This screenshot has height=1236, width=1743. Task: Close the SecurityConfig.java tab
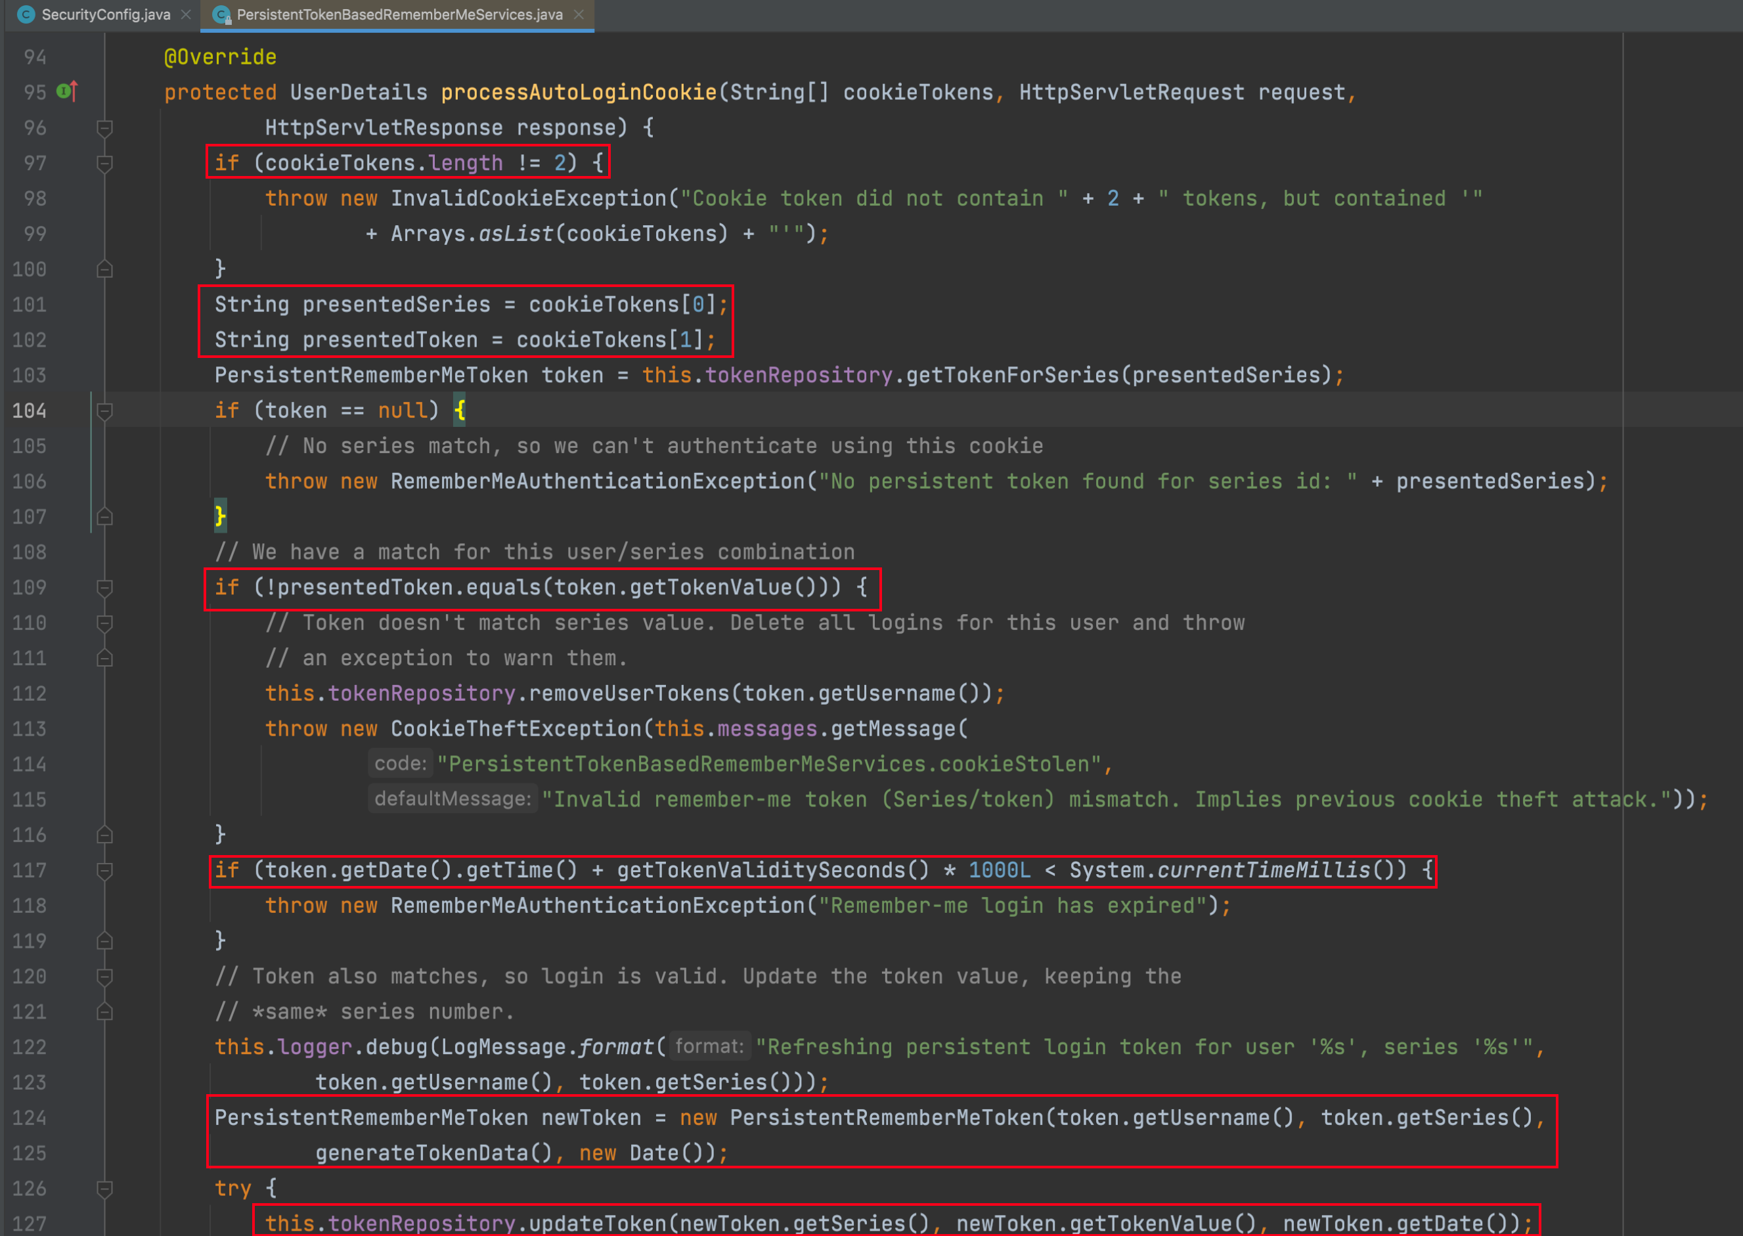(x=186, y=14)
